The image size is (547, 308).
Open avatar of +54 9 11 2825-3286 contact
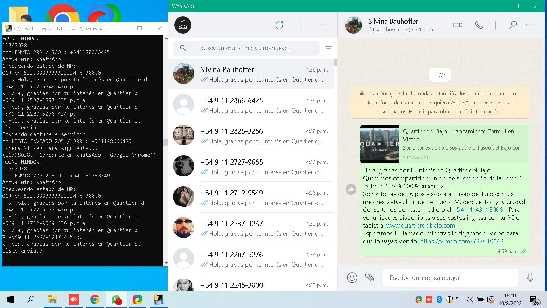[x=184, y=135]
